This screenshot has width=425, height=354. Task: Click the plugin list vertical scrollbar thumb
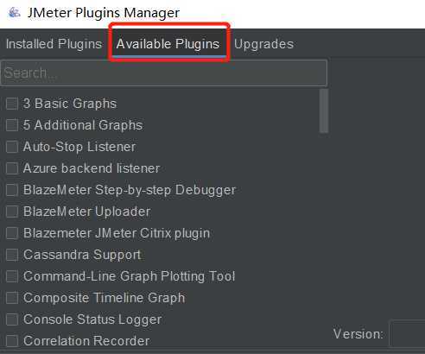[324, 111]
